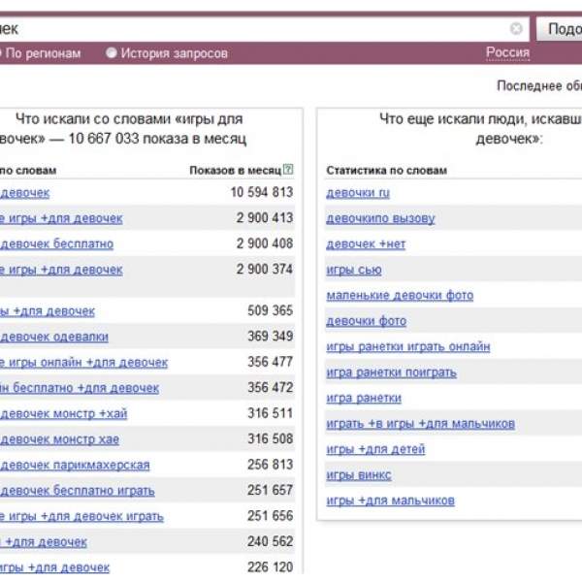Open the девочкипо вызову link

(x=380, y=218)
